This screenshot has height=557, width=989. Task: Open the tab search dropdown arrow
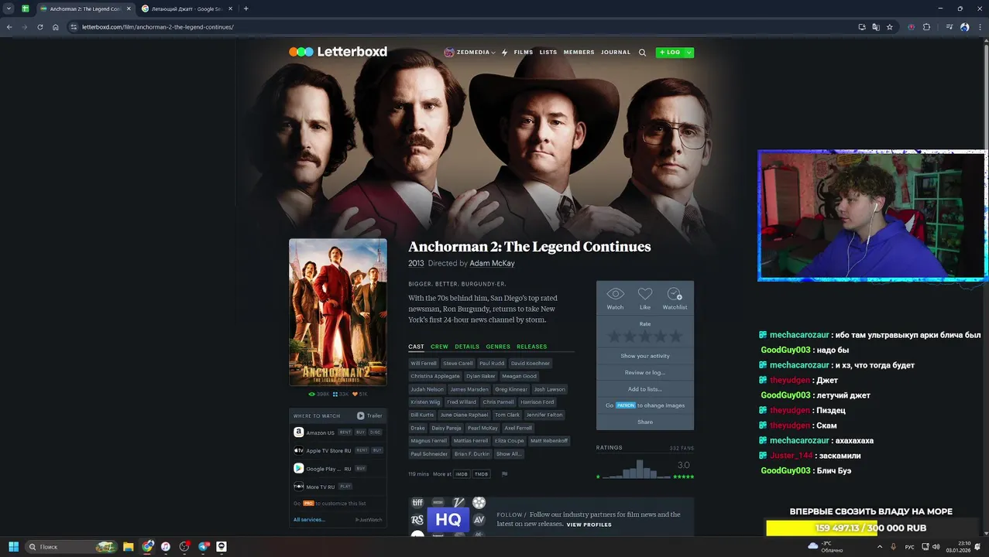pos(9,9)
